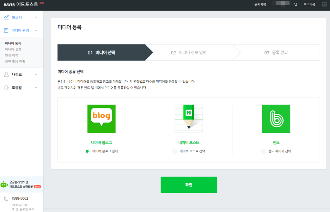
Task: Open 공지사항 link in header
Action: pos(260,4)
